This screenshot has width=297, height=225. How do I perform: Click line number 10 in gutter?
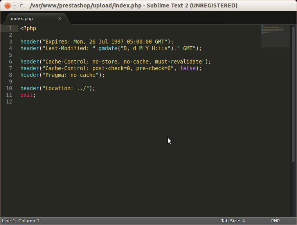pyautogui.click(x=9, y=89)
